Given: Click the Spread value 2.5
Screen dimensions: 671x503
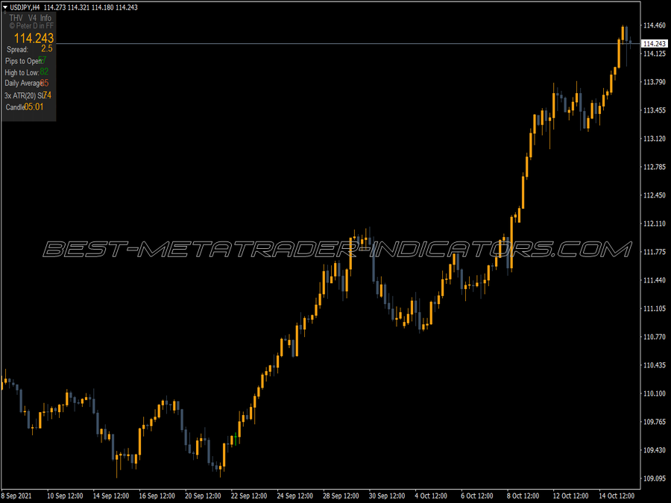Looking at the screenshot, I should (47, 48).
